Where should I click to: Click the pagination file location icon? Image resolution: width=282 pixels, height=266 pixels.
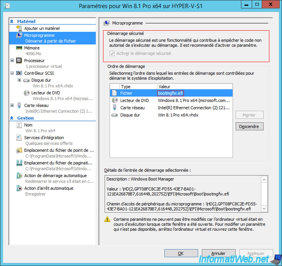click(x=19, y=163)
